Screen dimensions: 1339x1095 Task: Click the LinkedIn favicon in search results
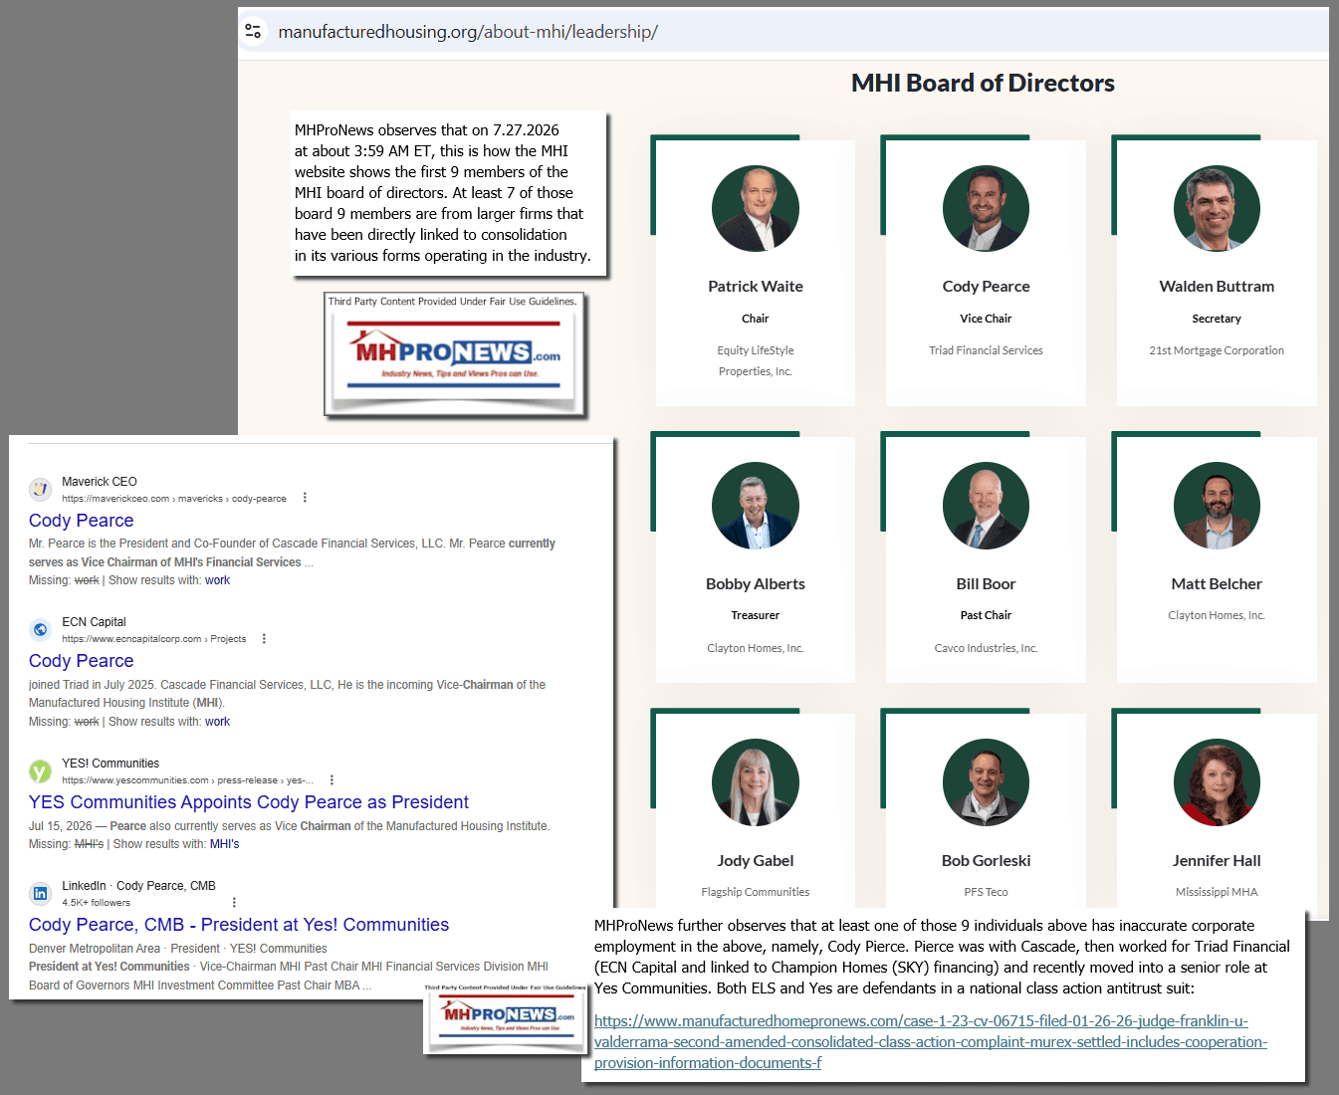tap(40, 893)
